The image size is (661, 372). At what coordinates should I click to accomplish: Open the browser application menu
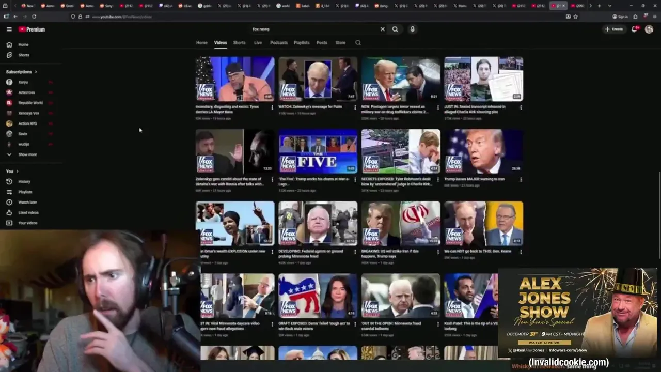655,17
